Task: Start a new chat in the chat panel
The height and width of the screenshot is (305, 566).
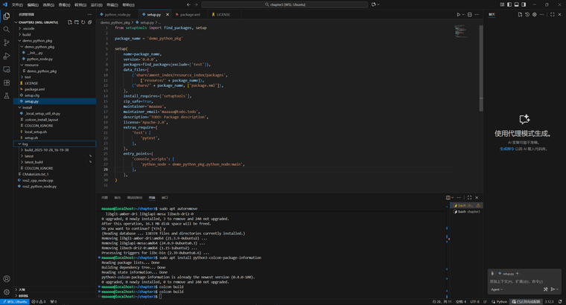Action: [520, 14]
